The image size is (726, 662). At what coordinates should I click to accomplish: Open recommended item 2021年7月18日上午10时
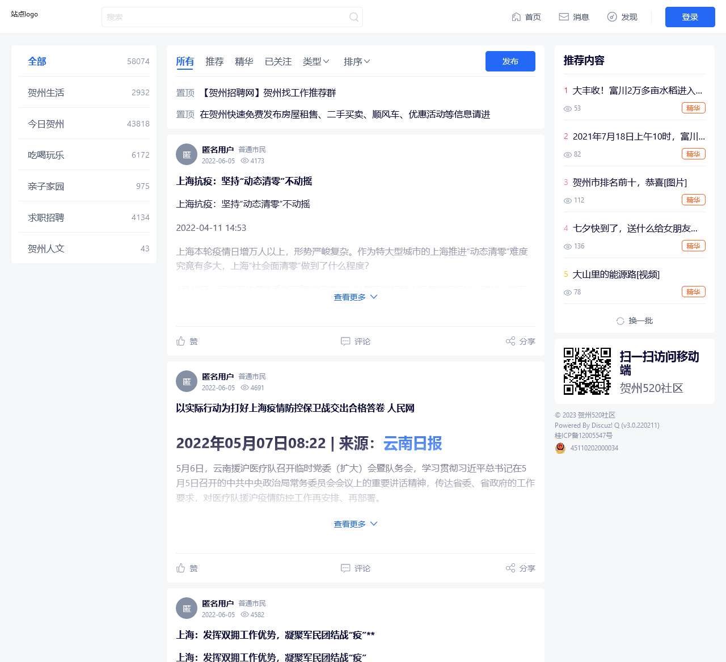tap(639, 137)
